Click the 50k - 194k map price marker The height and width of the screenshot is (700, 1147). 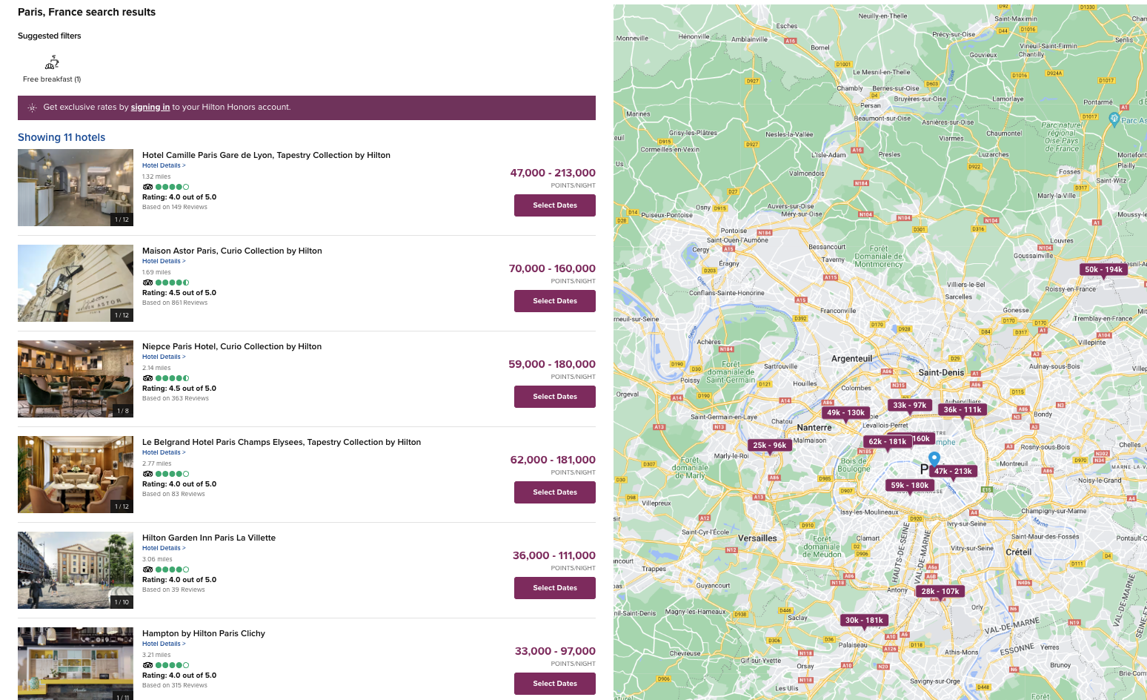[x=1103, y=270]
